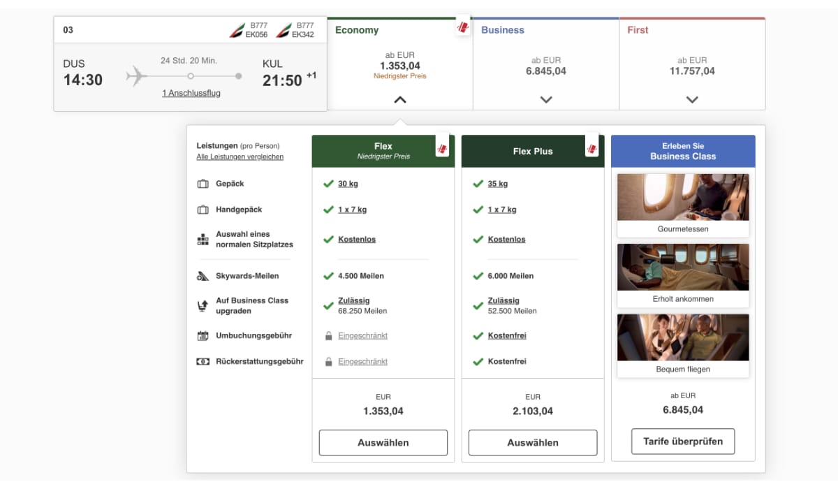
Task: Click the Emirates logo in the Flex Plus header
Action: (591, 147)
